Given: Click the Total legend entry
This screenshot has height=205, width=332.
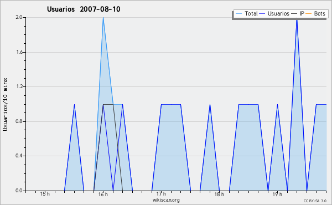Looking at the screenshot, I should (246, 13).
